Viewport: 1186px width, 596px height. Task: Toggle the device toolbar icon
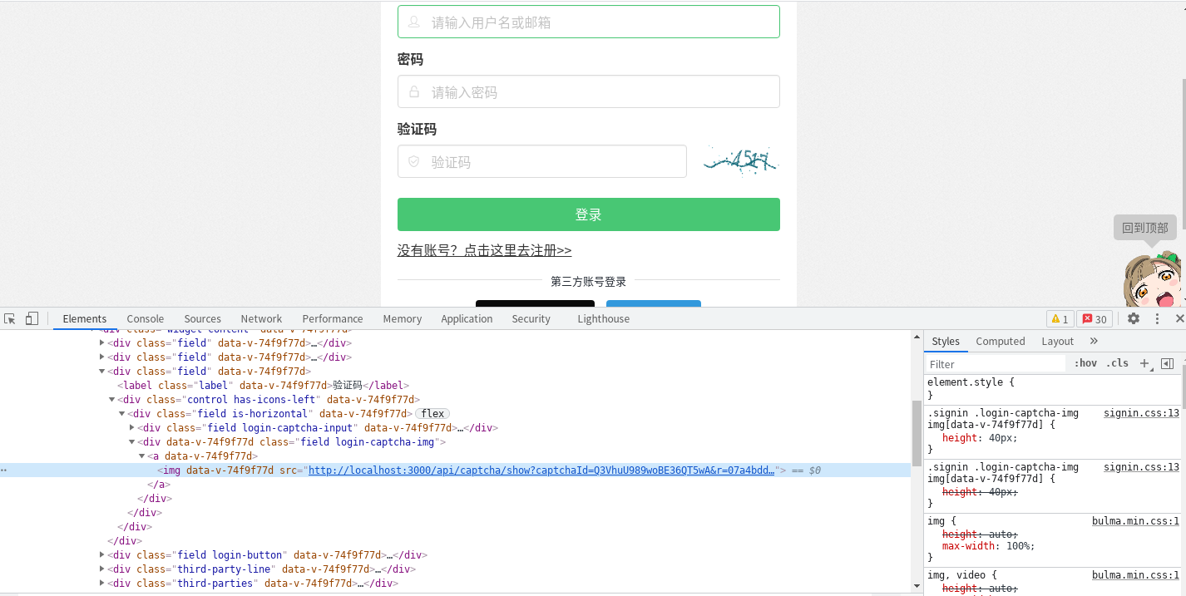click(x=32, y=318)
